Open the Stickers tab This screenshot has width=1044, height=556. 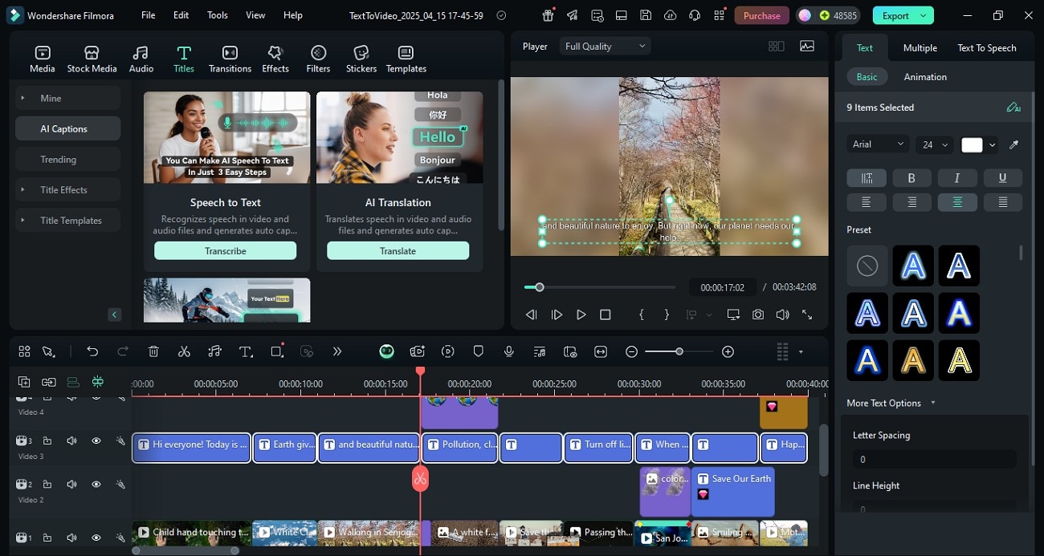click(x=361, y=59)
